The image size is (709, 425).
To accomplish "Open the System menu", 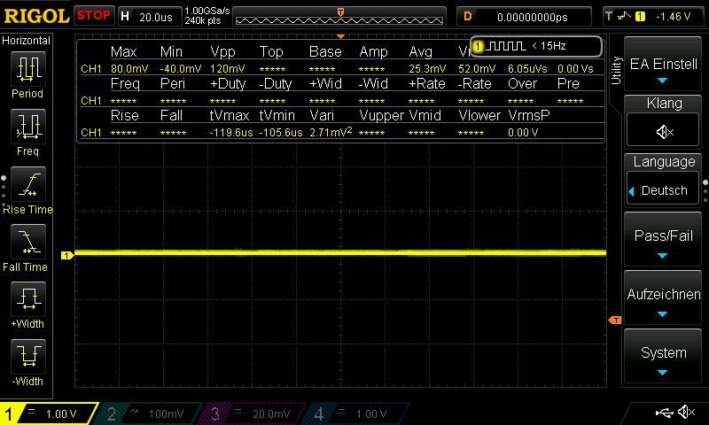I will pyautogui.click(x=664, y=359).
